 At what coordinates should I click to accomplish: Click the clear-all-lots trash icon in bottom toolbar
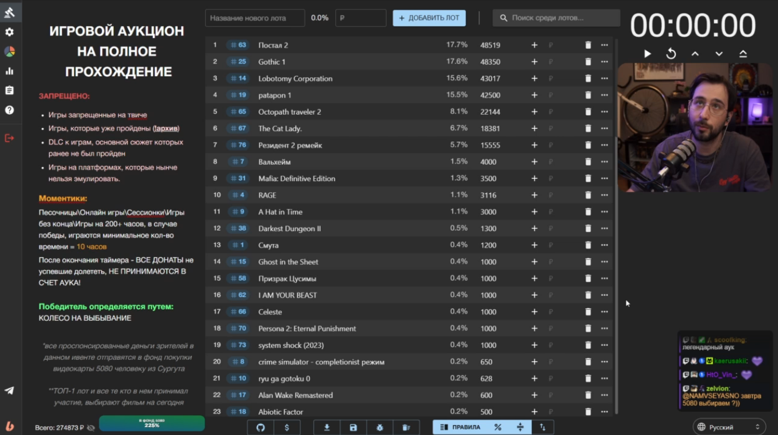[406, 427]
